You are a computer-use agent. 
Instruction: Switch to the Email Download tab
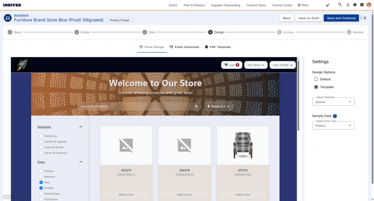184,47
